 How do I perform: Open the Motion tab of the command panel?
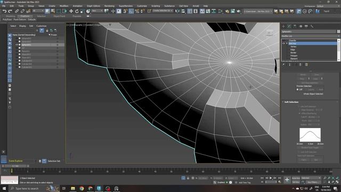[x=301, y=26]
